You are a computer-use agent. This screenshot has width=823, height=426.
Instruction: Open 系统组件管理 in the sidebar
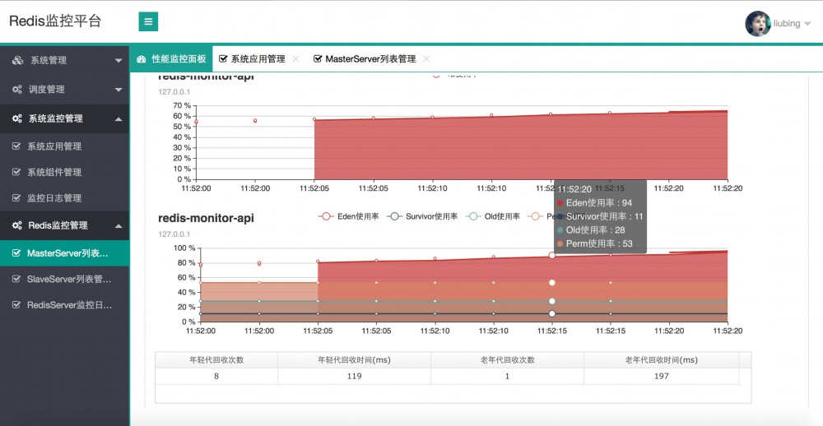pyautogui.click(x=64, y=172)
